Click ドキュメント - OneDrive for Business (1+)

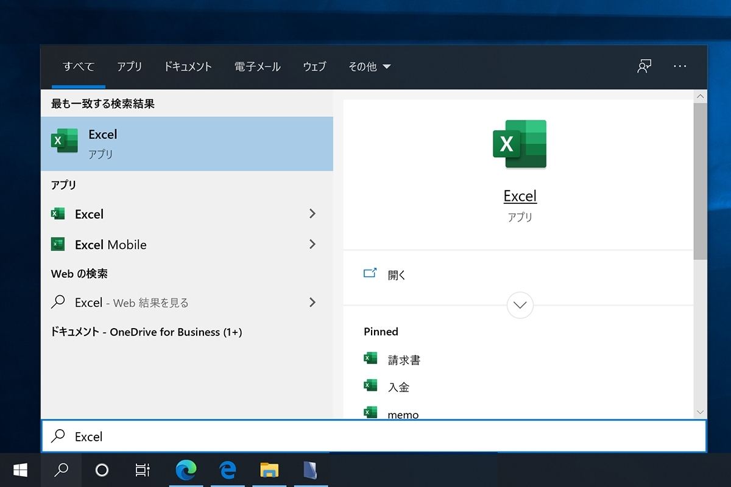(x=146, y=332)
